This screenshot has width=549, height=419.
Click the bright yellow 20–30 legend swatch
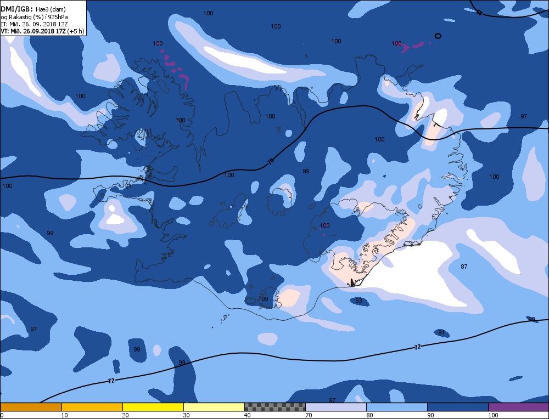click(x=153, y=407)
